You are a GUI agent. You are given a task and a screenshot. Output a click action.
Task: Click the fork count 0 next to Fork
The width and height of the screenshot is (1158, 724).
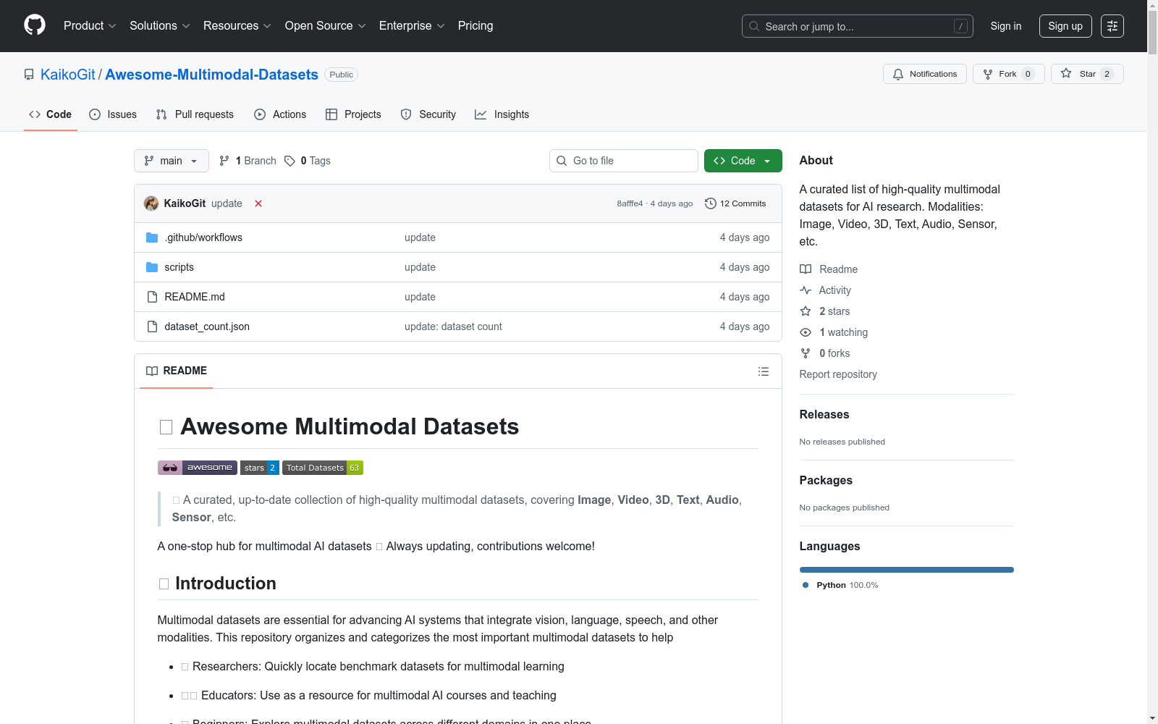click(x=1028, y=74)
